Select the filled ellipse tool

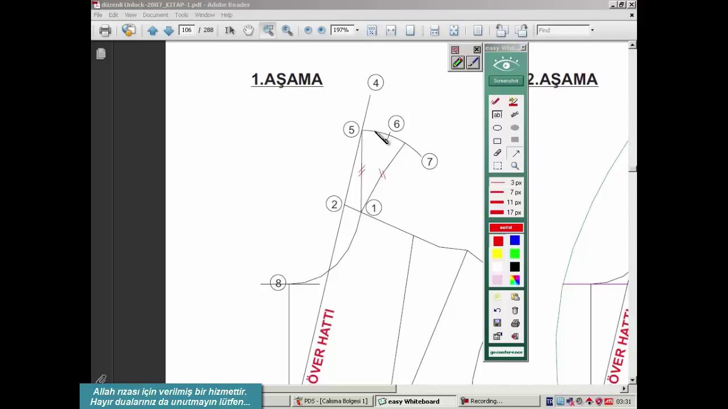tap(515, 128)
